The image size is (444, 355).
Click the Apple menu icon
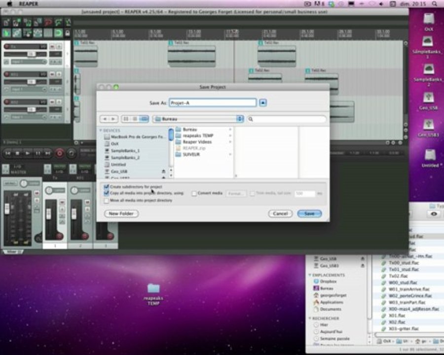pyautogui.click(x=9, y=3)
